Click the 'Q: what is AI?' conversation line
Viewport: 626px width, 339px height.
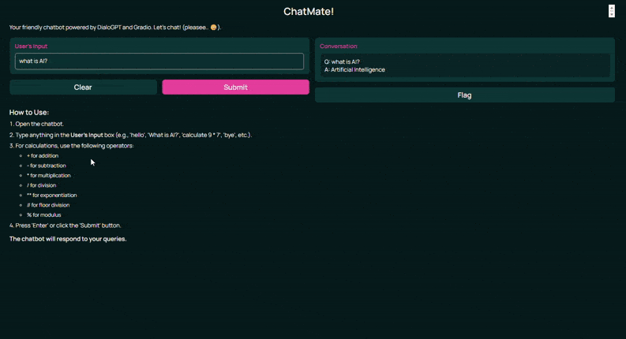pyautogui.click(x=342, y=61)
